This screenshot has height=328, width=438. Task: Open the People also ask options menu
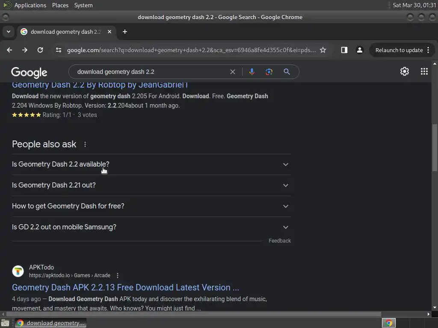tap(85, 144)
